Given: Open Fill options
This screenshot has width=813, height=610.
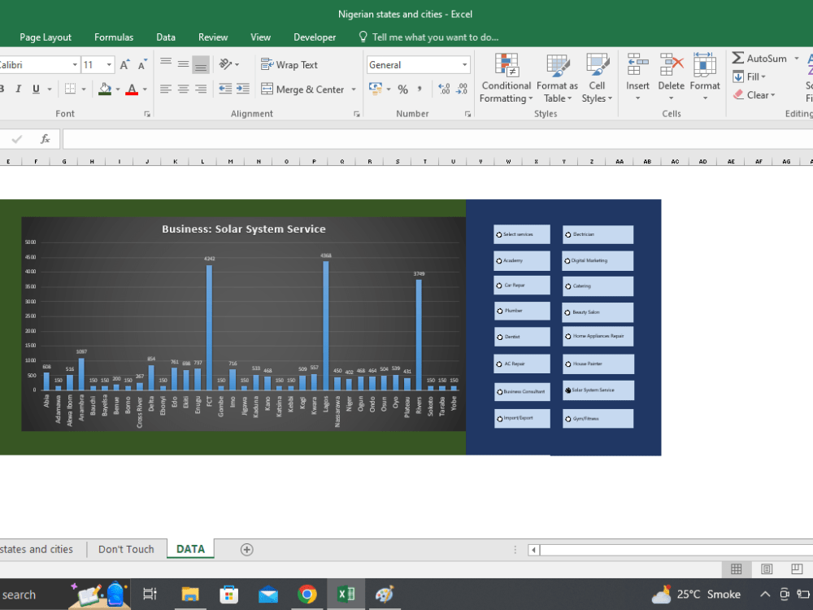Looking at the screenshot, I should pyautogui.click(x=750, y=76).
